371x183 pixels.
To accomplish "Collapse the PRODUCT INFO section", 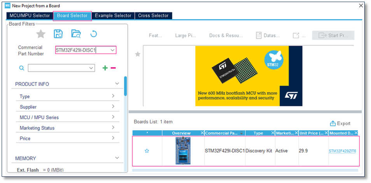I will [x=117, y=84].
